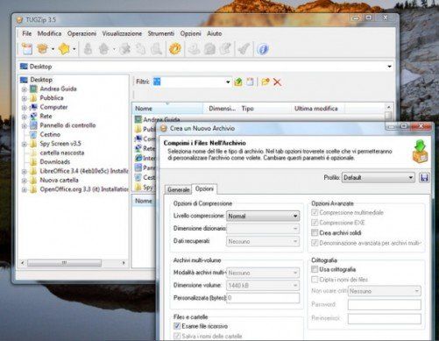Click the folder tree horizontal scrollbar
Screen dimensions: 439x341
coord(73,263)
